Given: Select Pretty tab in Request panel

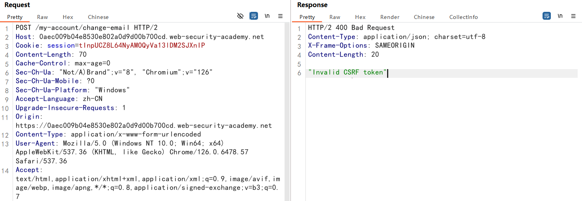Looking at the screenshot, I should pyautogui.click(x=15, y=17).
